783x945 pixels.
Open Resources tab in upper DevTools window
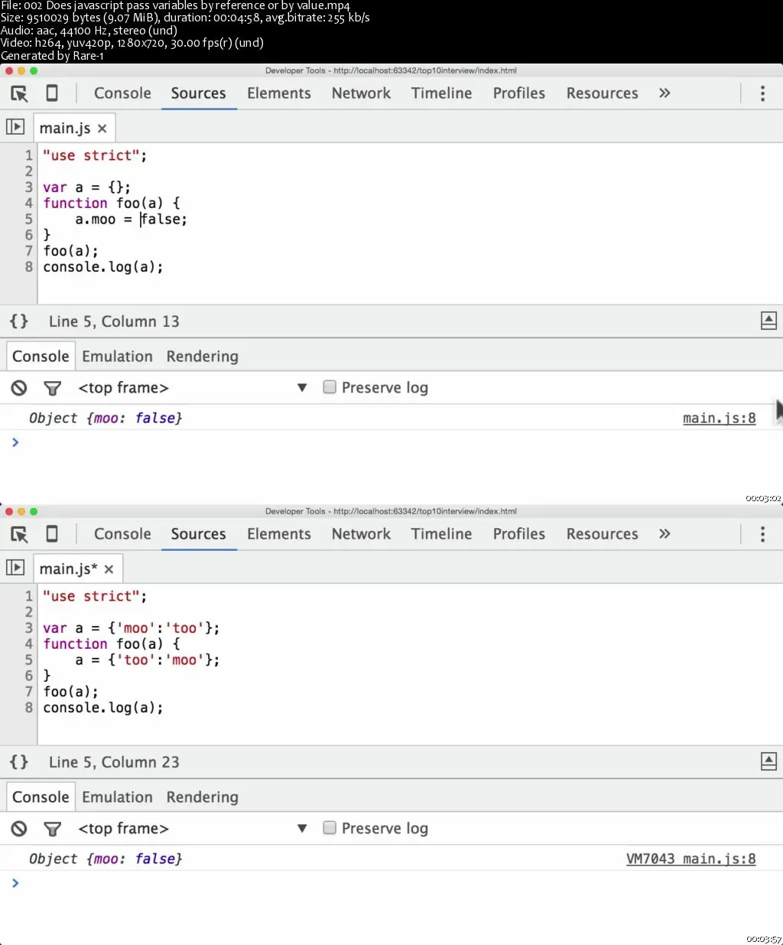point(603,93)
